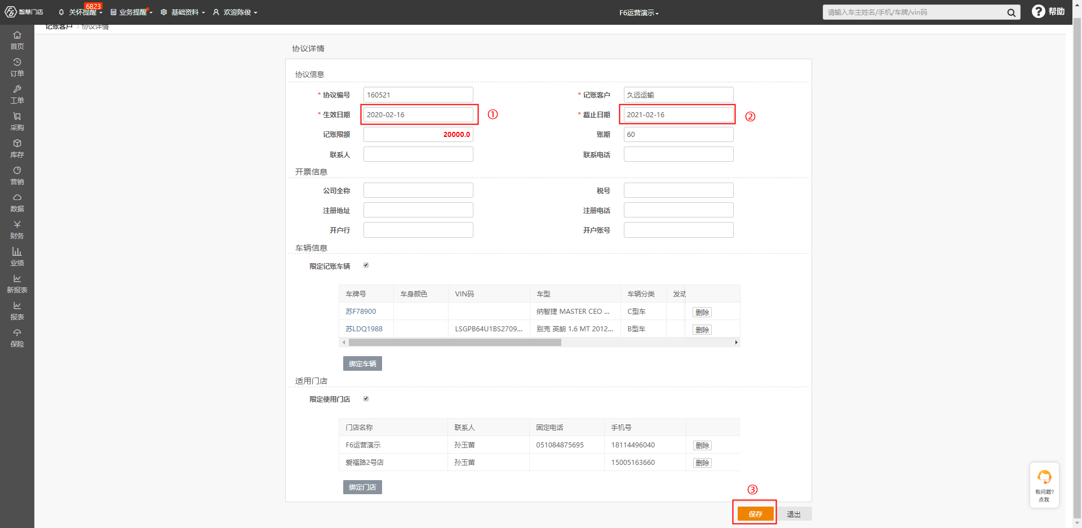The width and height of the screenshot is (1082, 528).
Task: Focus the 记账限额 amount field
Action: coord(418,134)
